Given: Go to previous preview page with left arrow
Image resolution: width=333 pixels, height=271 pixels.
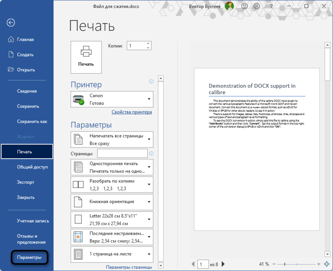Looking at the screenshot, I should (x=193, y=264).
